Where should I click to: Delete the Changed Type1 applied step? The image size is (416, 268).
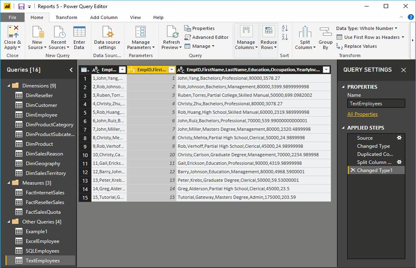point(352,170)
